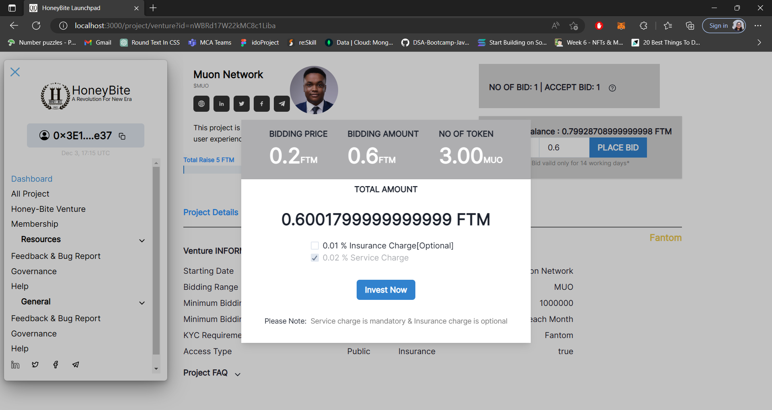The image size is (772, 410).
Task: Open the Membership menu item
Action: [x=35, y=224]
